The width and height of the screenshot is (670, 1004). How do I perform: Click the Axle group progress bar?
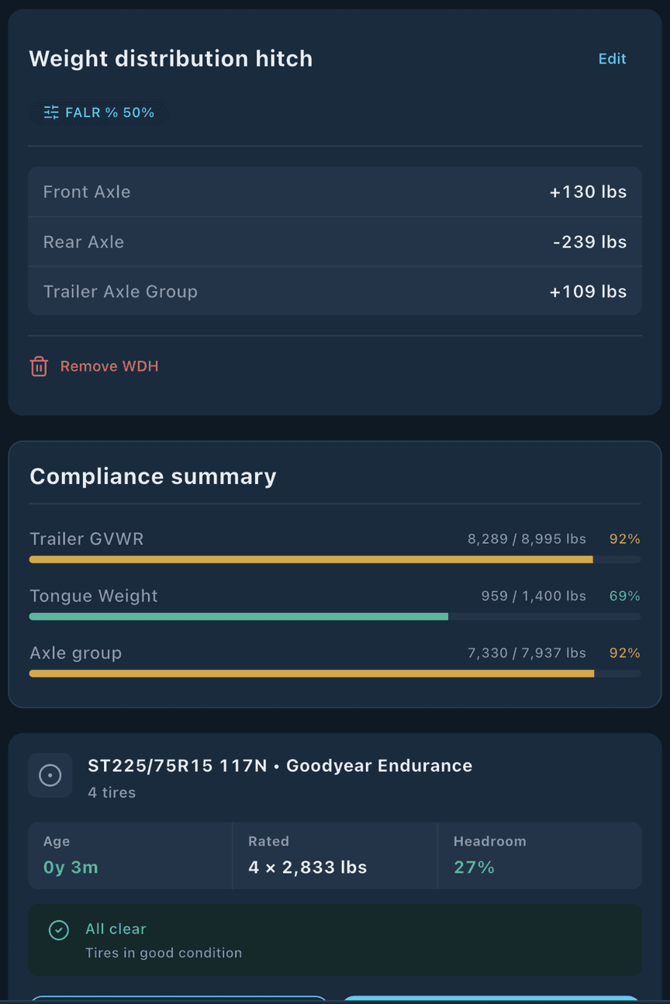point(335,673)
